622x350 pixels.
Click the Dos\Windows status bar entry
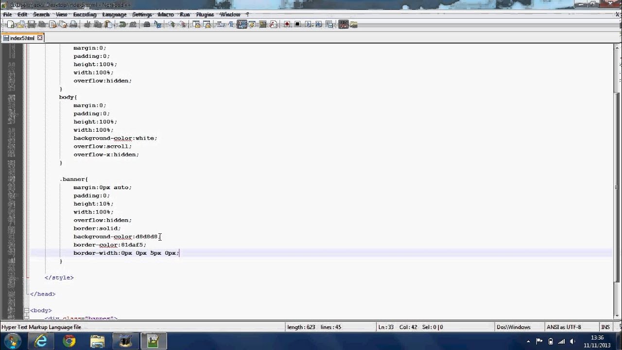pyautogui.click(x=514, y=327)
